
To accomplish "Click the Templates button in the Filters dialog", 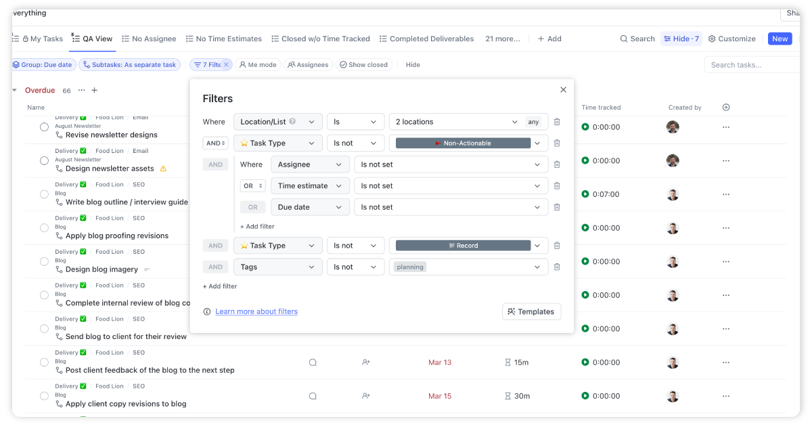I will (x=531, y=311).
